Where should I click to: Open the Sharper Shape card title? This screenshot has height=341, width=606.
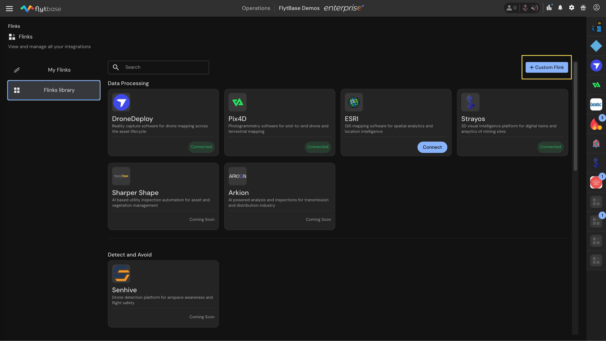[135, 193]
